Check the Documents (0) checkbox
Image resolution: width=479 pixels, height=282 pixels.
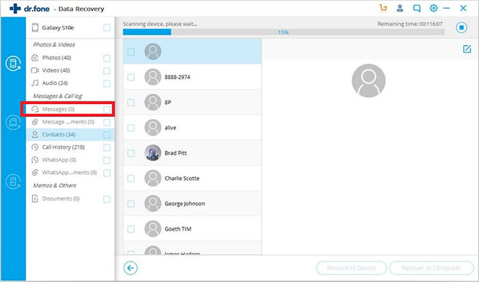107,199
